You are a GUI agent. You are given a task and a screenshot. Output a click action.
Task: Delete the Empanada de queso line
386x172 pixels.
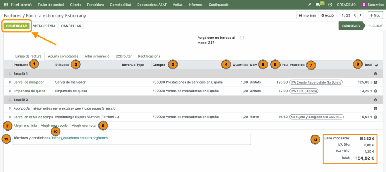click(375, 91)
